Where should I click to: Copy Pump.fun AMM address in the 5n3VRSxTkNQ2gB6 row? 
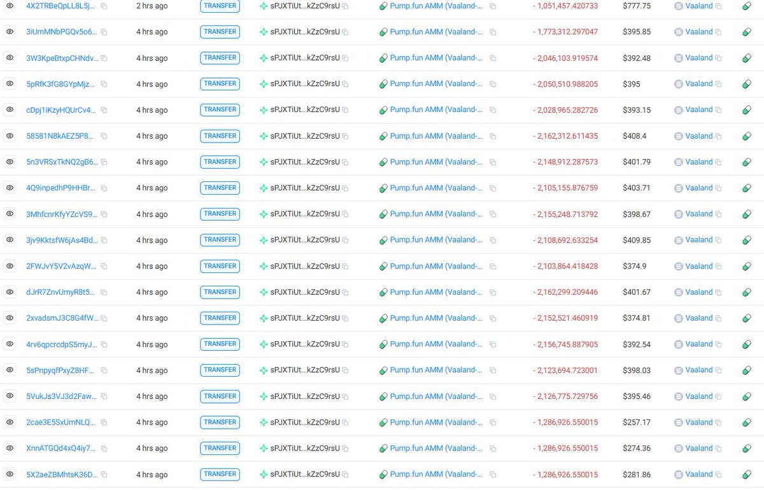tap(493, 162)
